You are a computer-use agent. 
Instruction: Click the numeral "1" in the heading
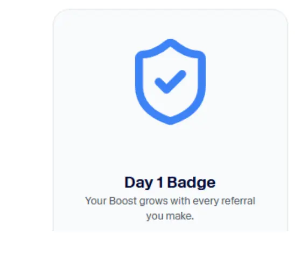(x=160, y=182)
